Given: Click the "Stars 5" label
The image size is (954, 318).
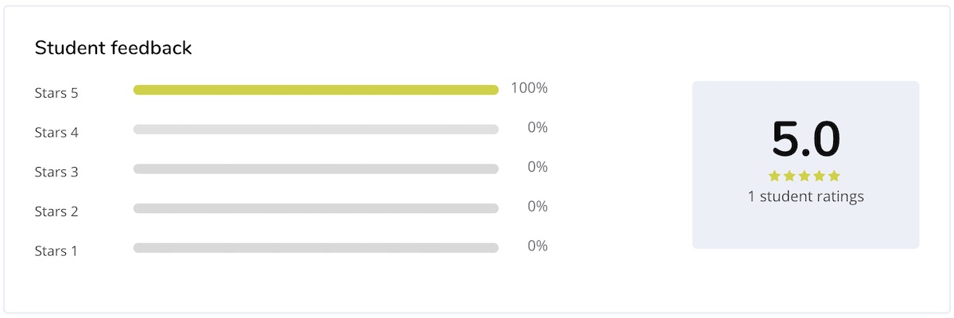Looking at the screenshot, I should (56, 93).
